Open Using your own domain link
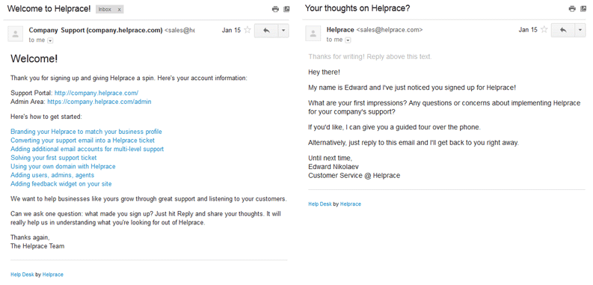 tap(63, 167)
